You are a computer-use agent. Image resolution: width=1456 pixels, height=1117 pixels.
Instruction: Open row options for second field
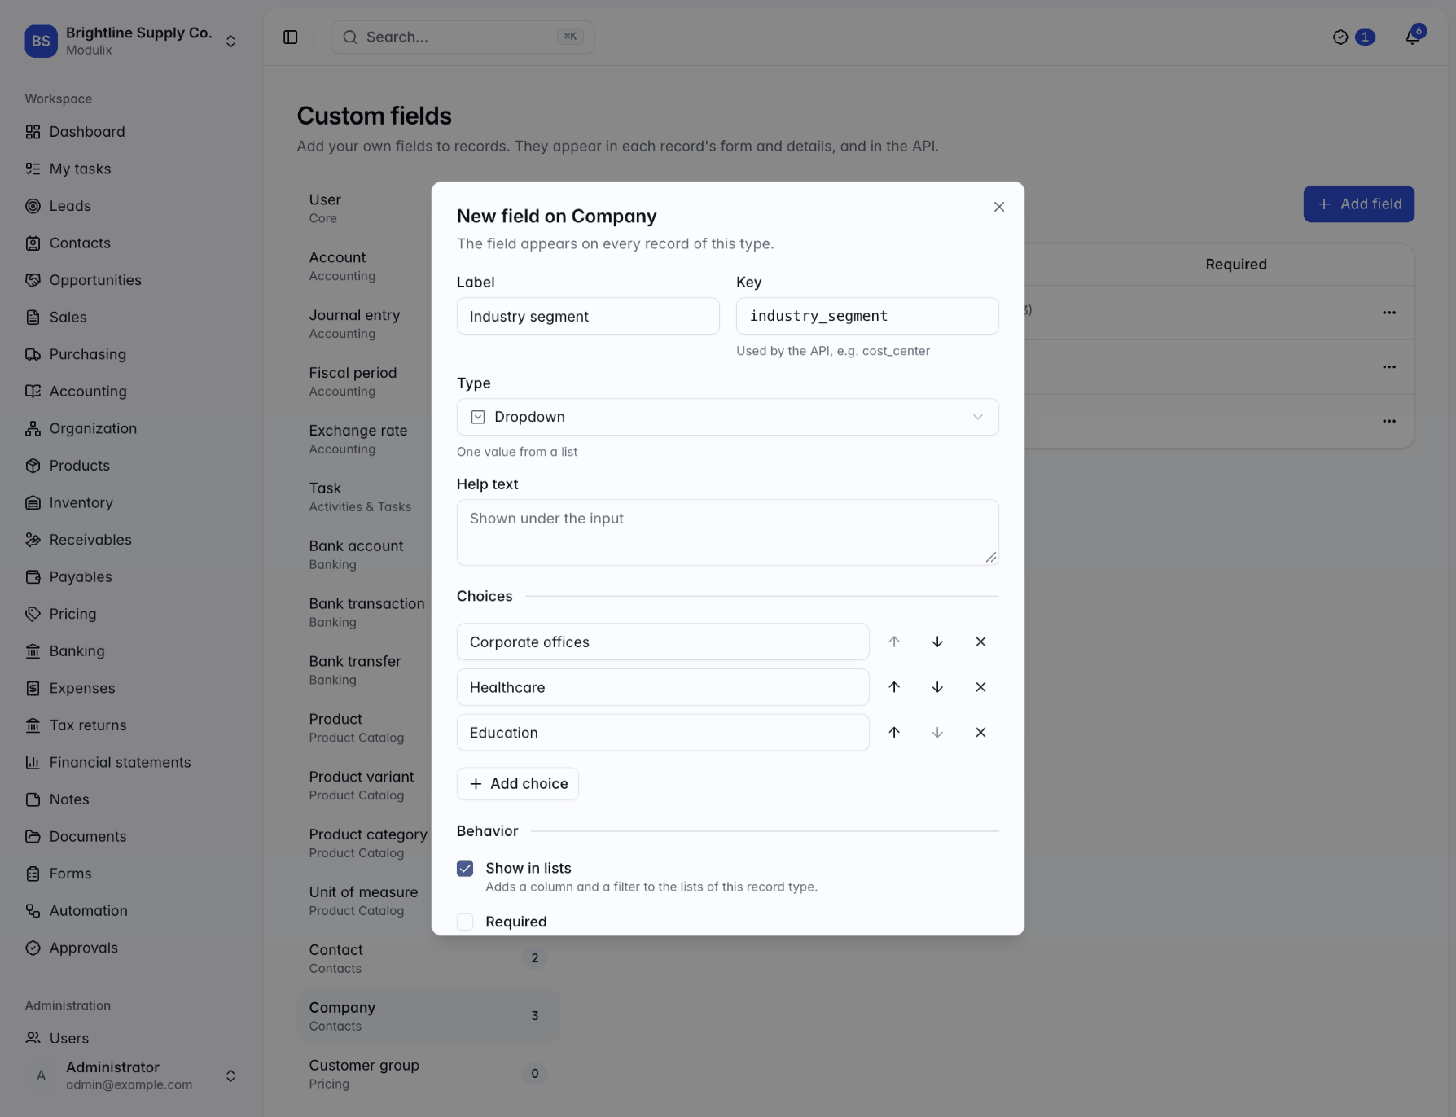tap(1389, 367)
